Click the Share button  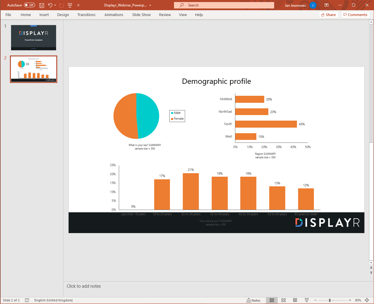coord(328,15)
